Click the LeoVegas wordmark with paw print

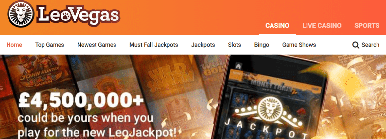(x=78, y=15)
